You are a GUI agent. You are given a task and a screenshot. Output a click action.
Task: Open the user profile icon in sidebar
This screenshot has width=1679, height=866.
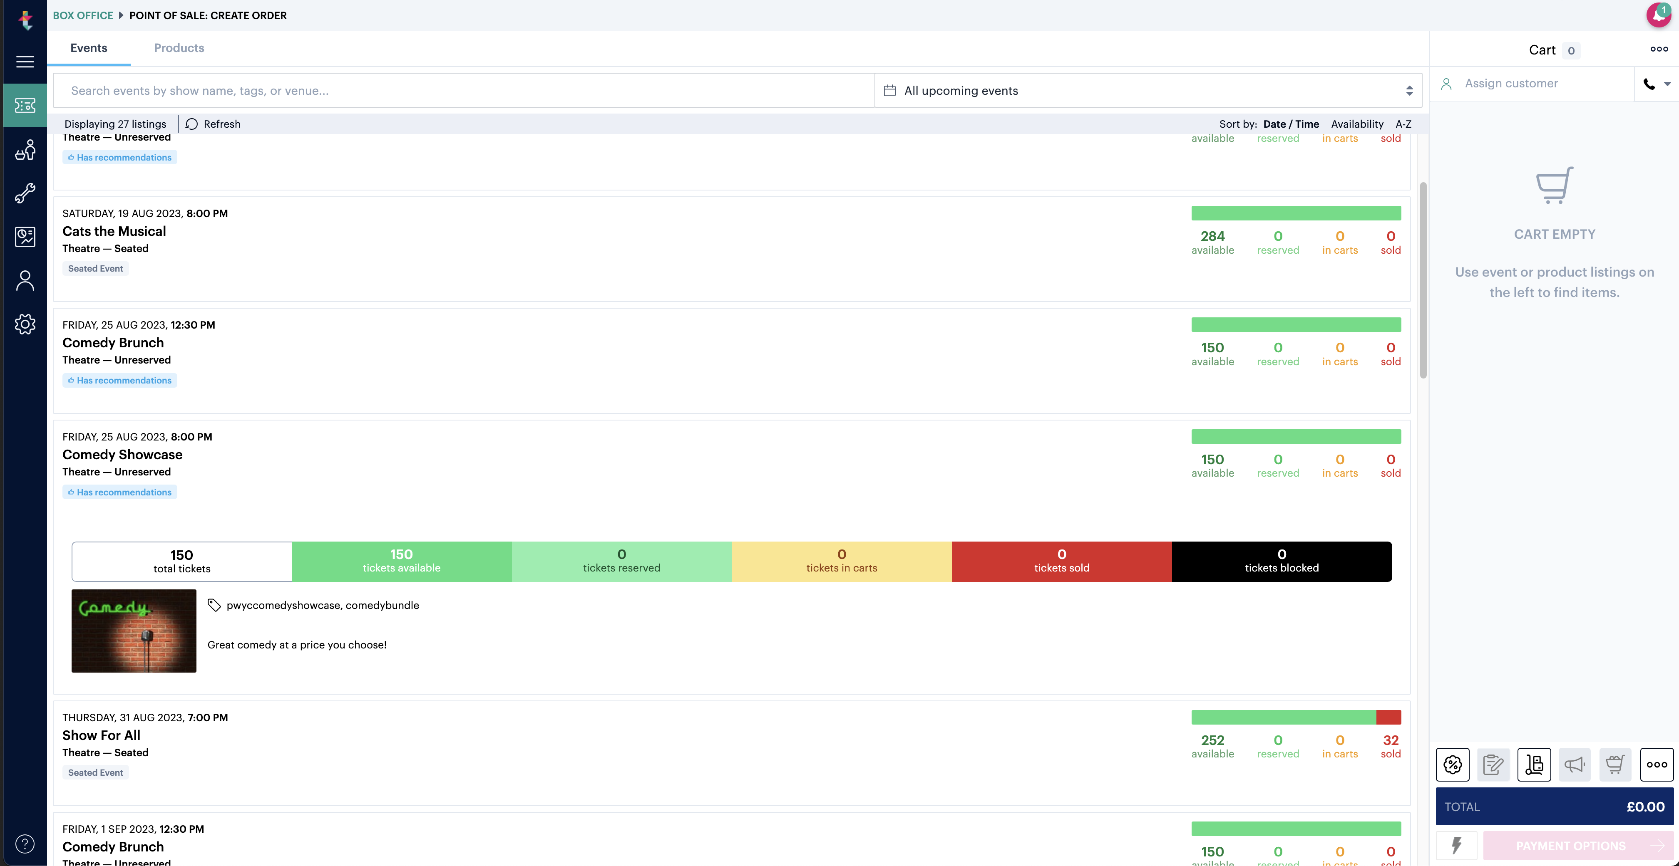click(x=25, y=281)
